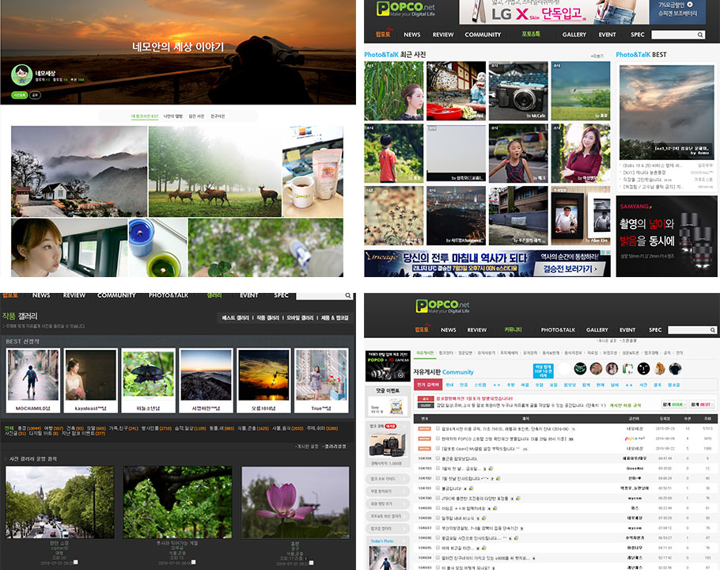
Task: Open the deer in misty forest photo
Action: coord(214,170)
